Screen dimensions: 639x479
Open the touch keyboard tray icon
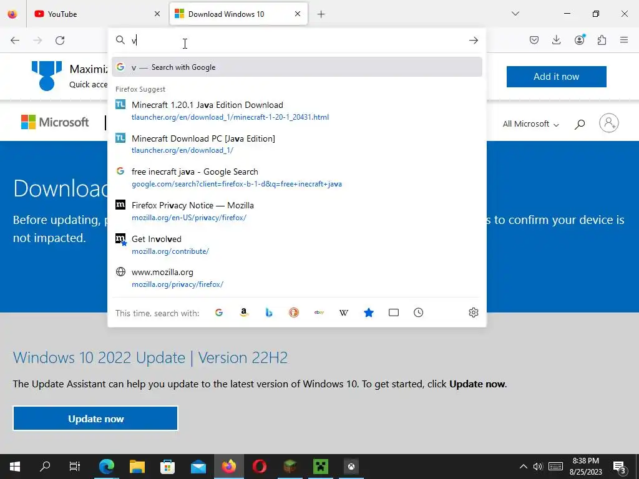tap(555, 467)
